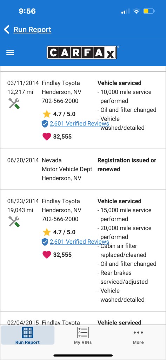Open 2,601 Verified Reviews for 03/11/2014 entry

click(x=79, y=123)
